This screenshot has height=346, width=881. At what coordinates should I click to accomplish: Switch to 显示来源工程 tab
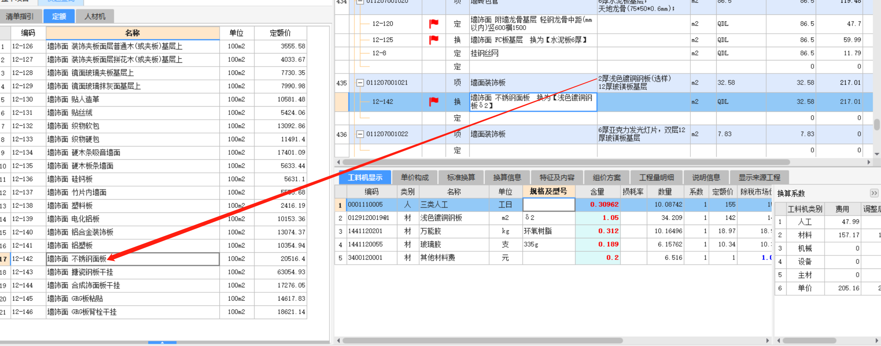coord(759,177)
